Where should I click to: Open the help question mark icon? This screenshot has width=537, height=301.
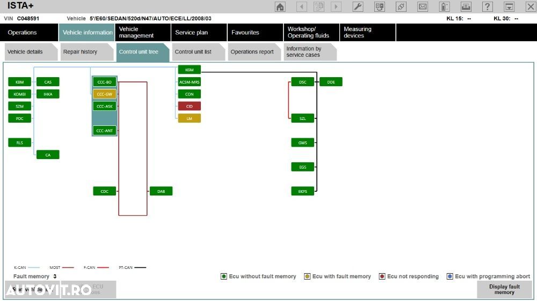click(x=488, y=6)
